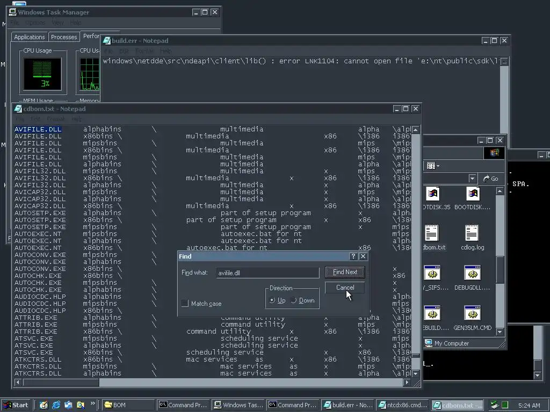Click the hardware tray icon beside CPU meter
The width and height of the screenshot is (550, 412).
pos(495,405)
